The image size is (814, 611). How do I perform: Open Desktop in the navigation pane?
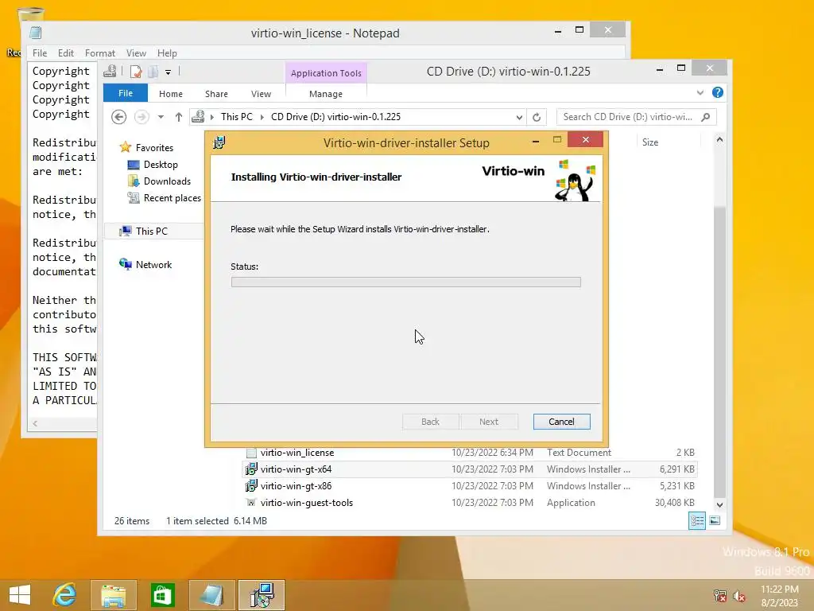coord(161,164)
